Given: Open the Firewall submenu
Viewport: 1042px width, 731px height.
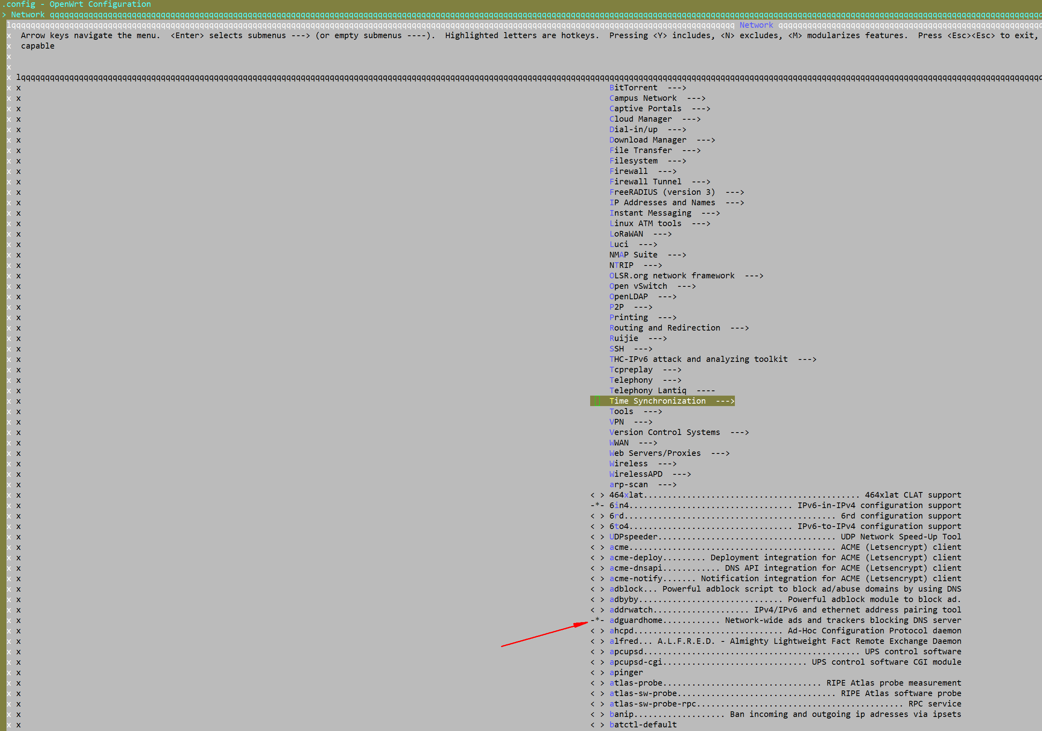Looking at the screenshot, I should [x=629, y=171].
